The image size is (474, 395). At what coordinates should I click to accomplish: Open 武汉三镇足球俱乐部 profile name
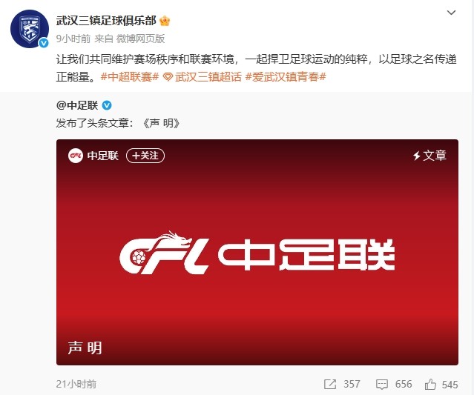tap(106, 21)
